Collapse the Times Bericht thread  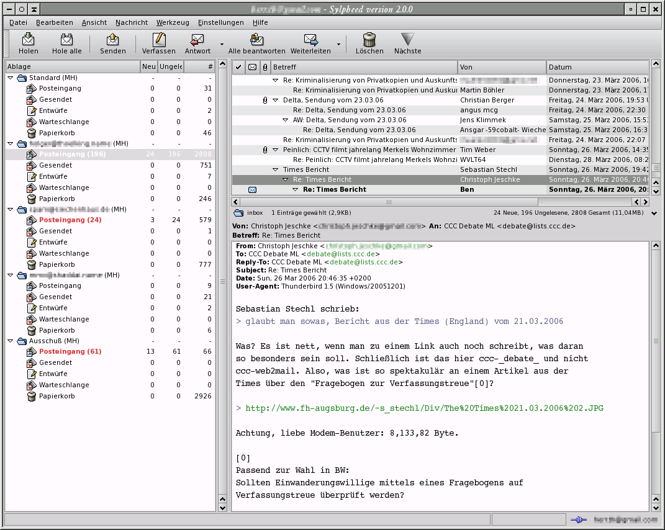276,169
